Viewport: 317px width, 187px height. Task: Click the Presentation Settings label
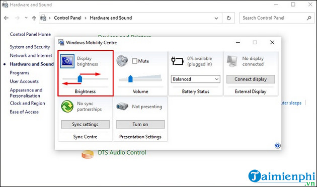(140, 137)
